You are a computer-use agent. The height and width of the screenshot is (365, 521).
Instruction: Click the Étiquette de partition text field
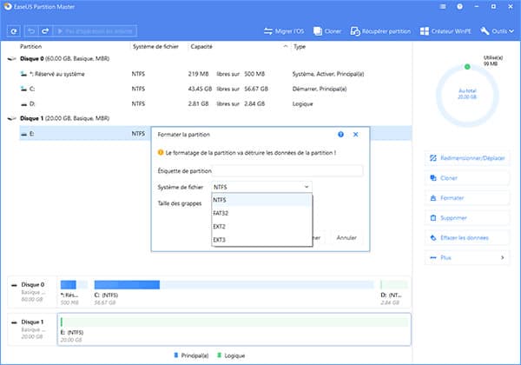[287, 170]
